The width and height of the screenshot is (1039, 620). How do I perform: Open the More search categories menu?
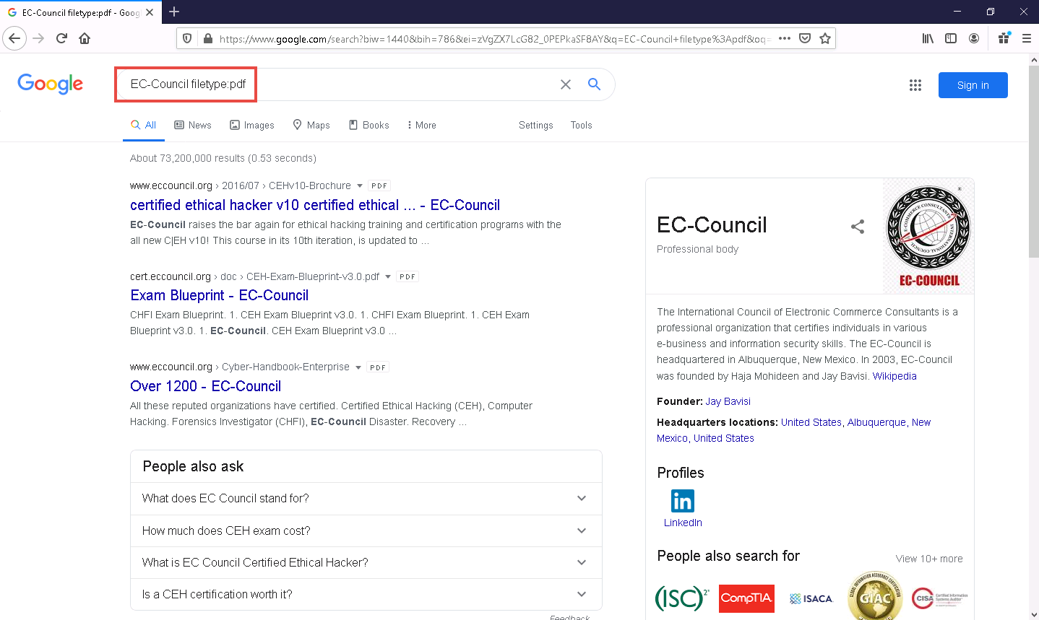pos(421,125)
